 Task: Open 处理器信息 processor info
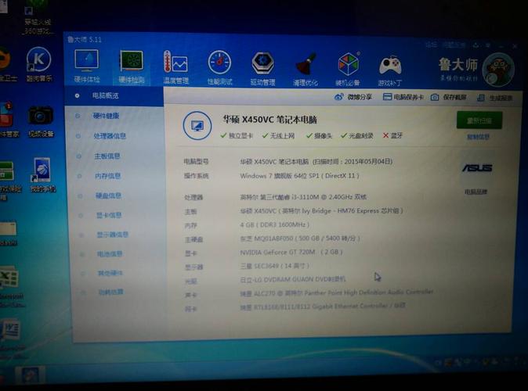(110, 136)
